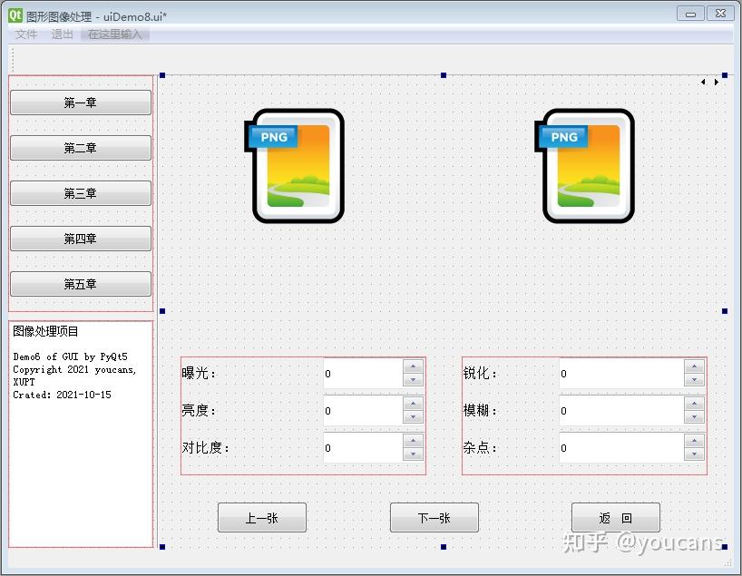Image resolution: width=742 pixels, height=576 pixels.
Task: Close the uiDemo8.ui window
Action: pyautogui.click(x=720, y=14)
